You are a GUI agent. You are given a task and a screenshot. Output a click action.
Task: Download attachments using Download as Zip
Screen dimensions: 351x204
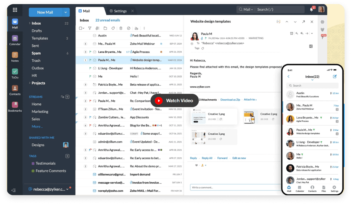[230, 99]
